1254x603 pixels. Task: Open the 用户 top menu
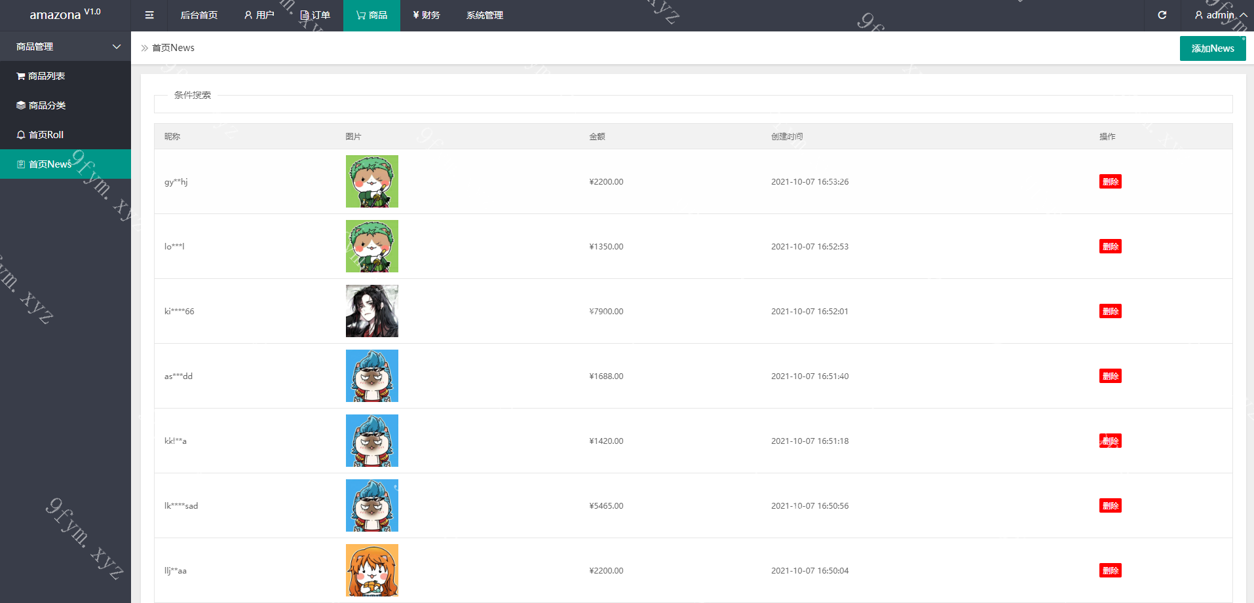[x=259, y=15]
